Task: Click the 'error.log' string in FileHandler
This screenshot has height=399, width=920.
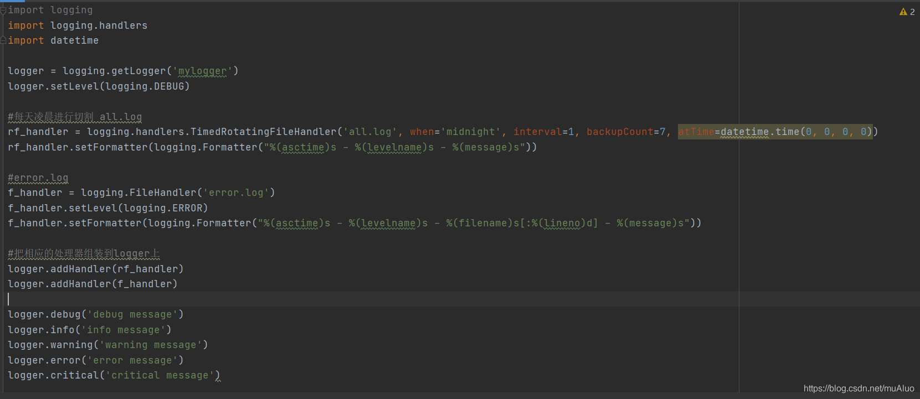Action: pyautogui.click(x=236, y=193)
